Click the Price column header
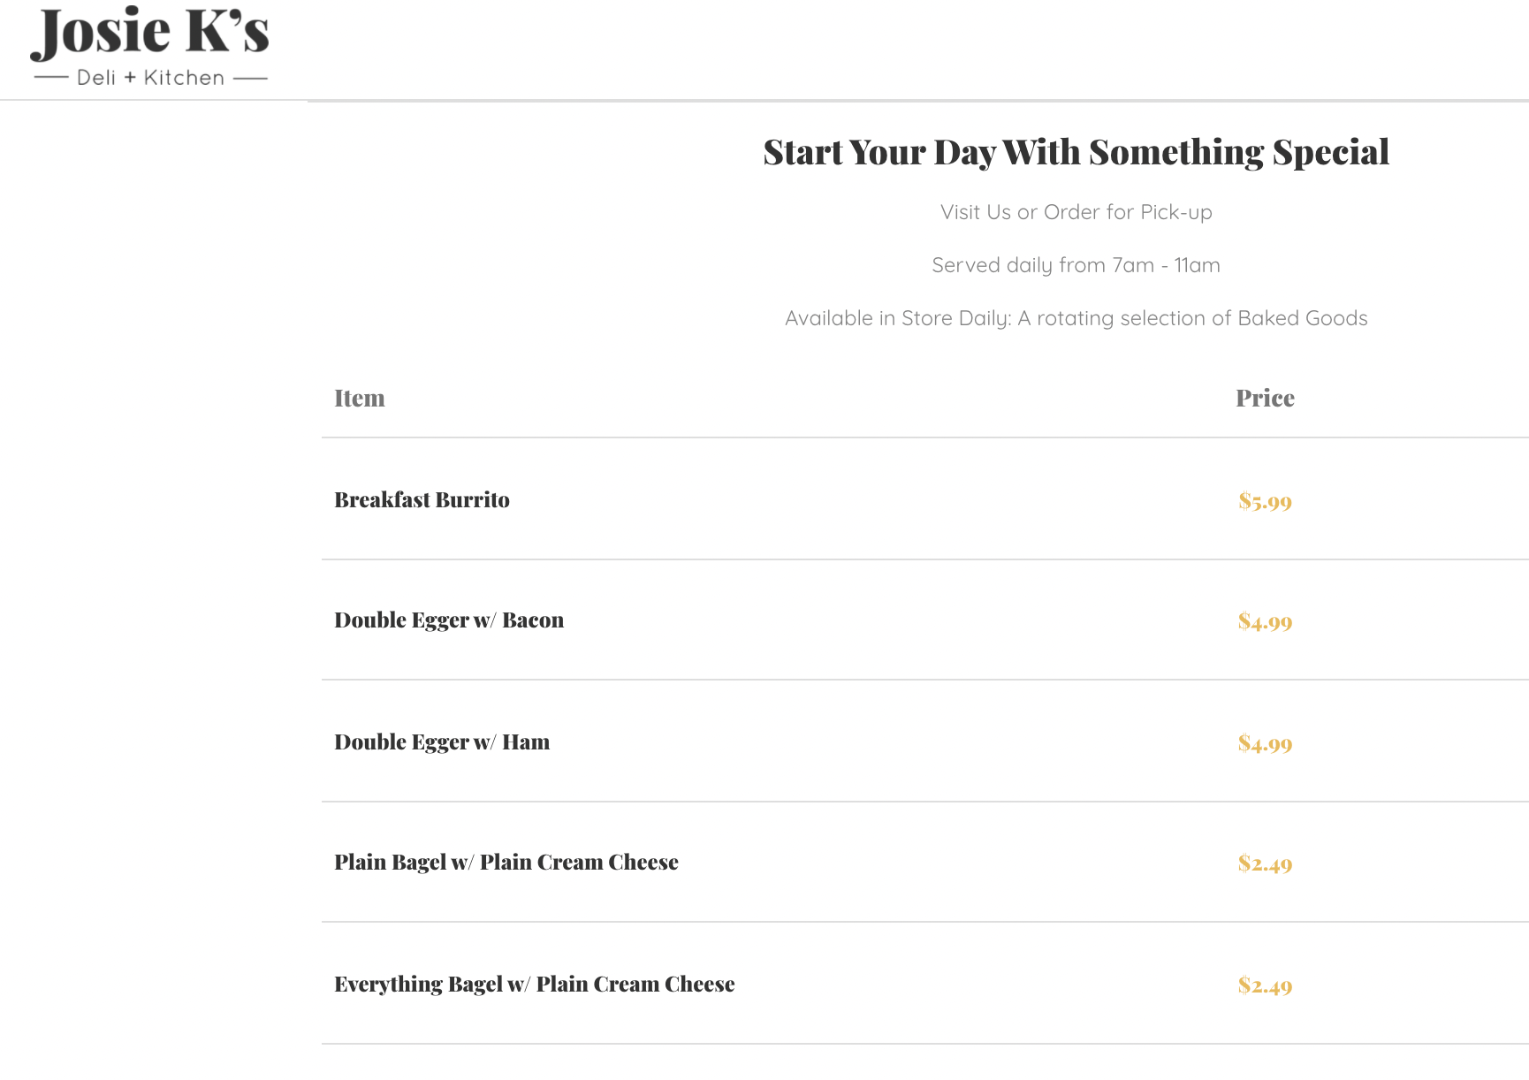This screenshot has height=1080, width=1529. [x=1265, y=399]
